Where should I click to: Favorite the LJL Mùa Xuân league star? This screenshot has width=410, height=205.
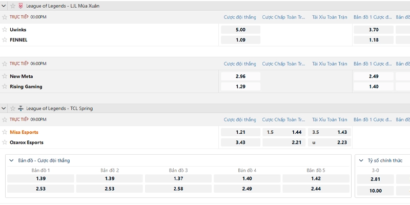point(13,6)
